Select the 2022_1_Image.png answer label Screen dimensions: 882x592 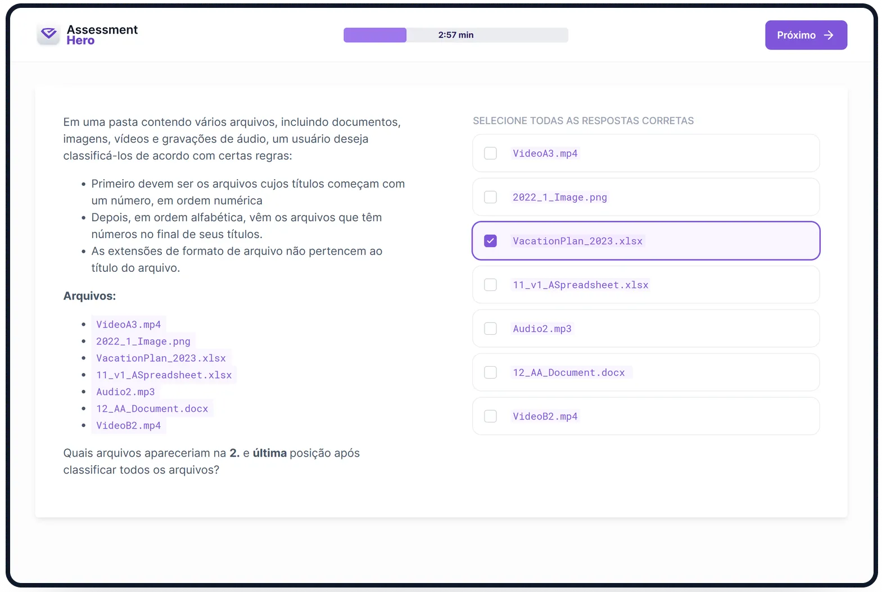tap(560, 197)
